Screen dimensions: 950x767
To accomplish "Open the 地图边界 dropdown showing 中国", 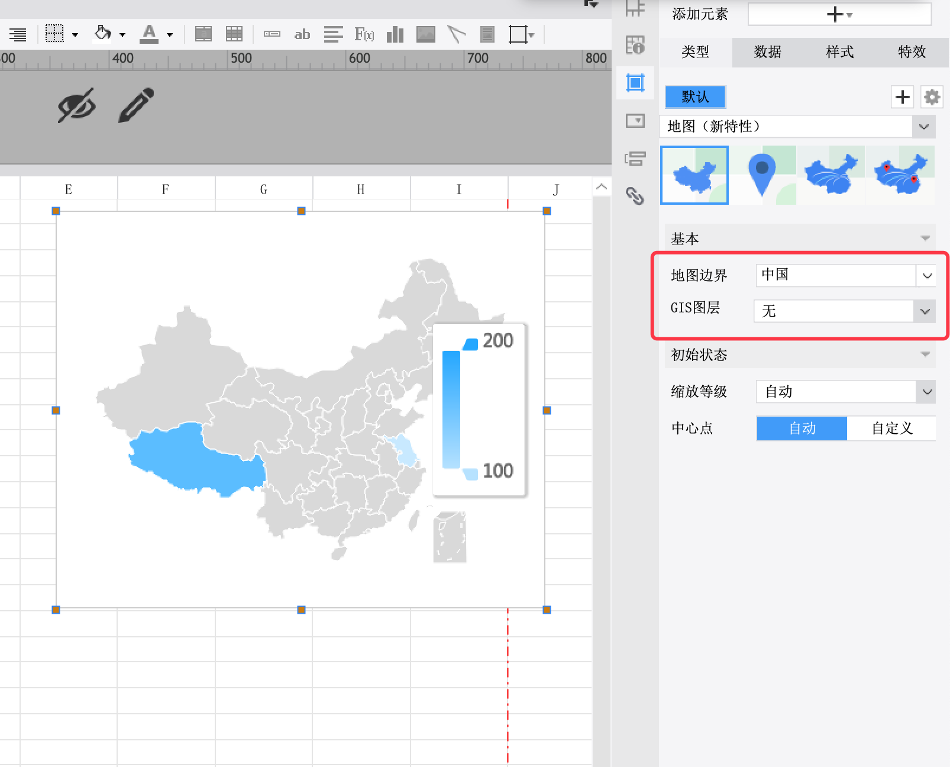I will (846, 275).
